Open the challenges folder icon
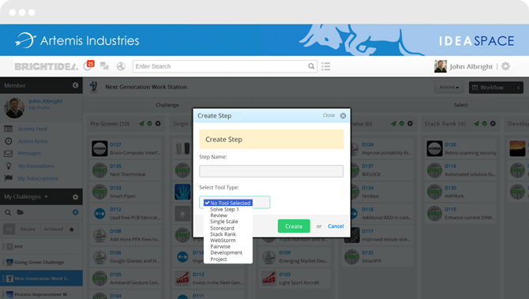This screenshot has height=299, width=529. click(21, 212)
